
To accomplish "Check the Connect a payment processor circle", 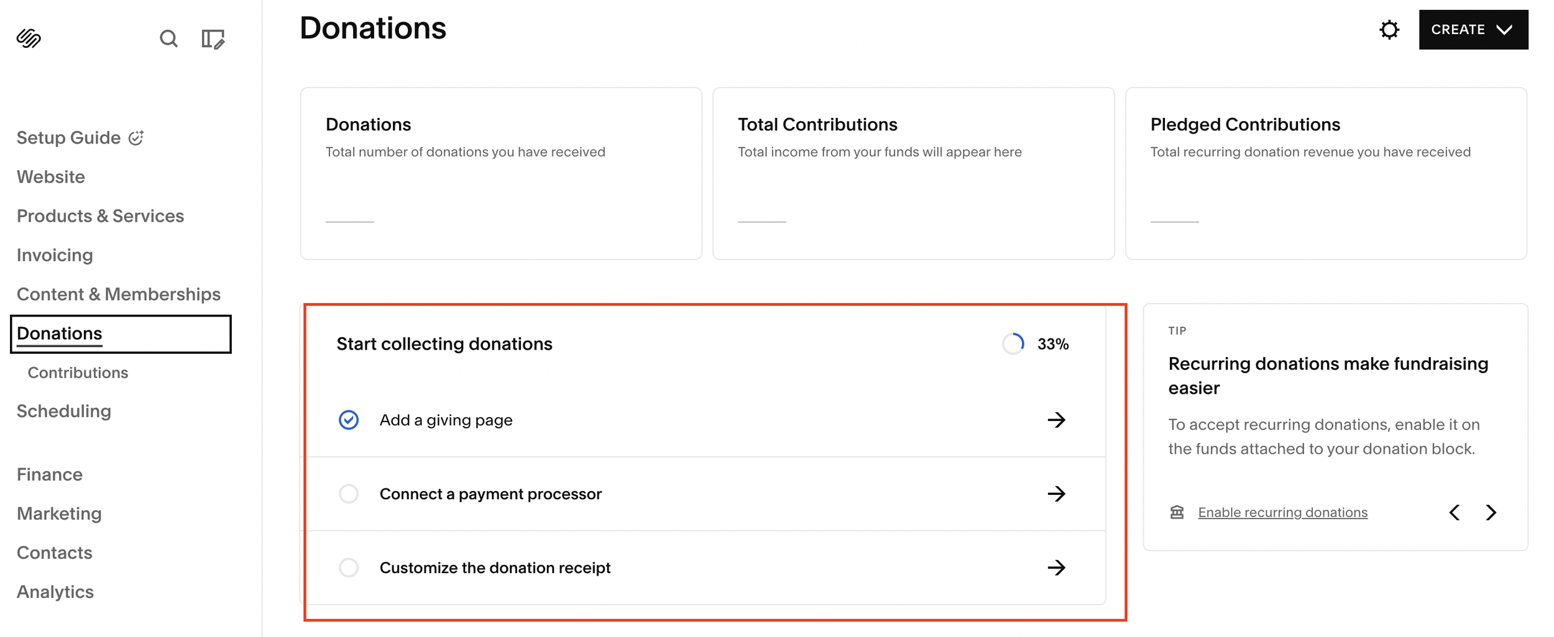I will (x=349, y=494).
